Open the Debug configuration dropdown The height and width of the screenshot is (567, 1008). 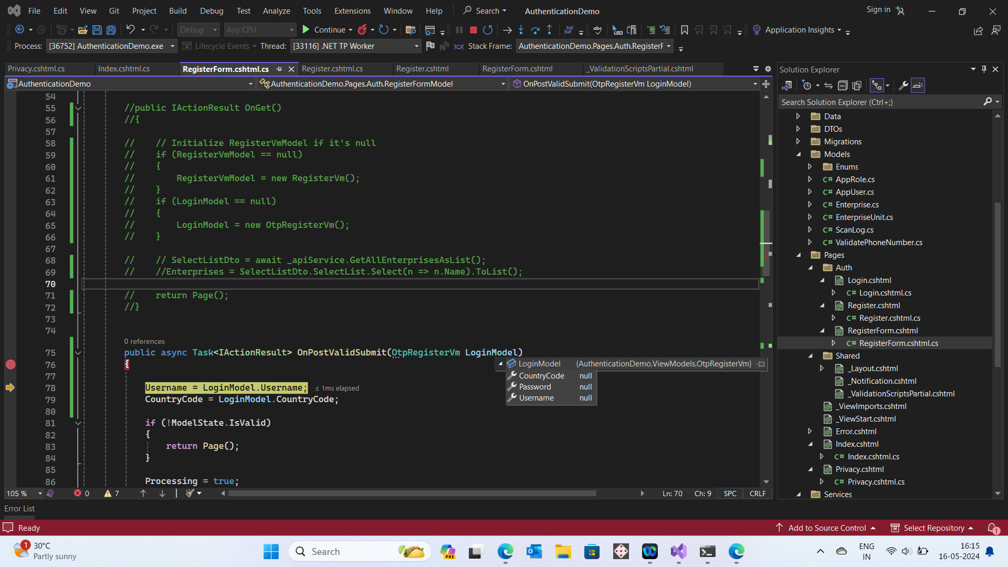198,29
